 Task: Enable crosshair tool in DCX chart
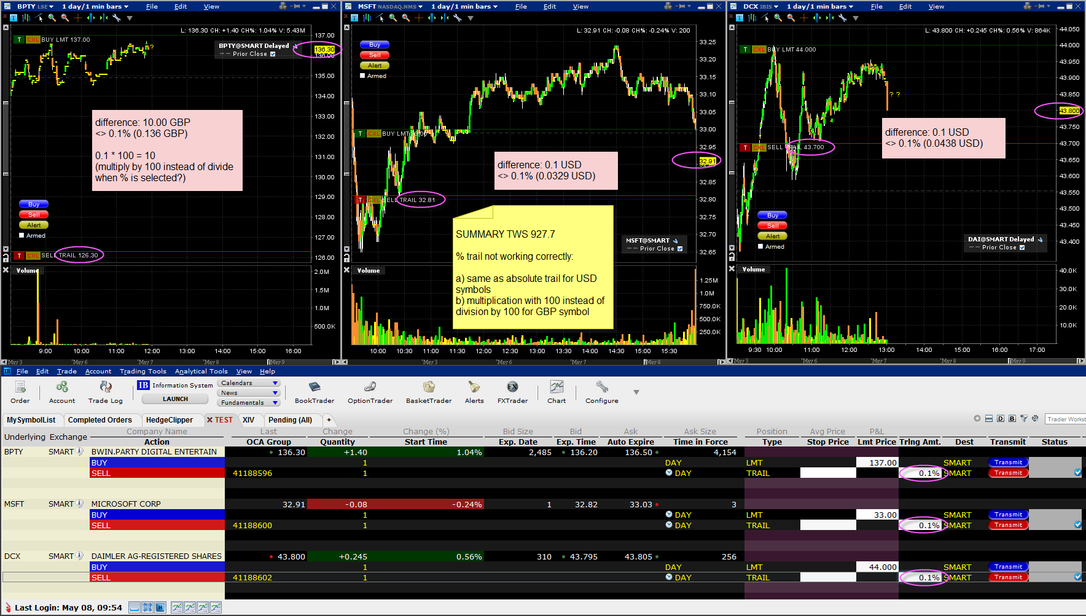tap(804, 18)
